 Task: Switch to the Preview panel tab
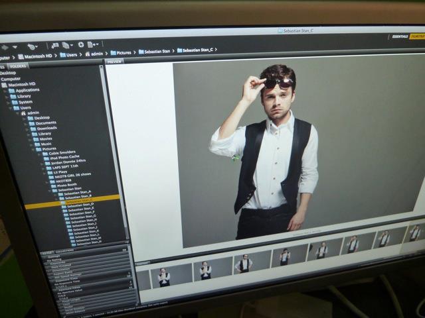(114, 62)
